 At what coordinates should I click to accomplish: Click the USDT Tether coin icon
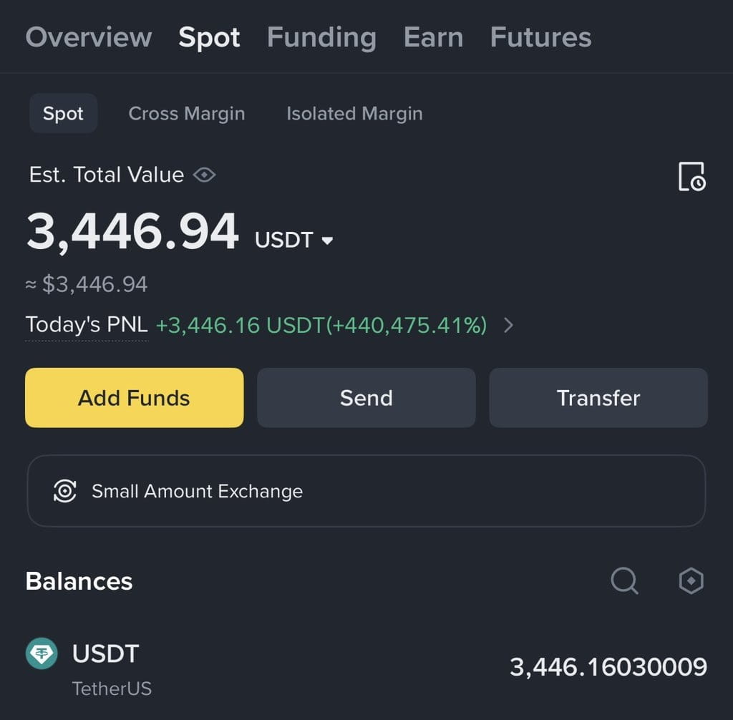pos(42,653)
